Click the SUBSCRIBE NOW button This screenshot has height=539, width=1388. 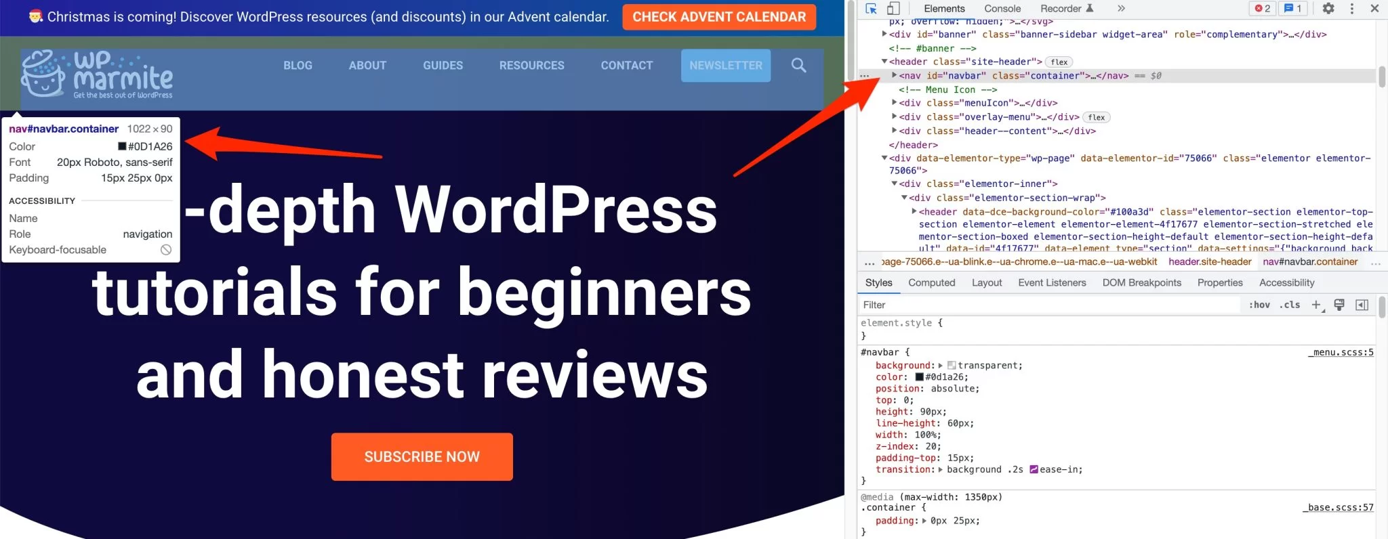coord(422,457)
